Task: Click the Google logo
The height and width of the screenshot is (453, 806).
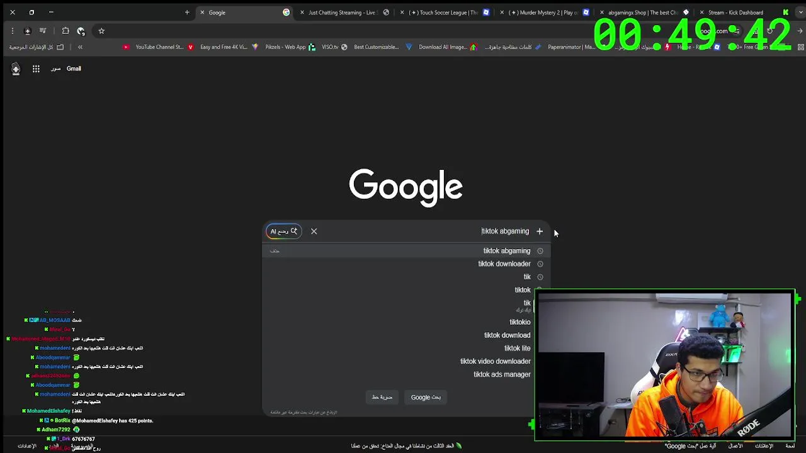Action: (406, 187)
